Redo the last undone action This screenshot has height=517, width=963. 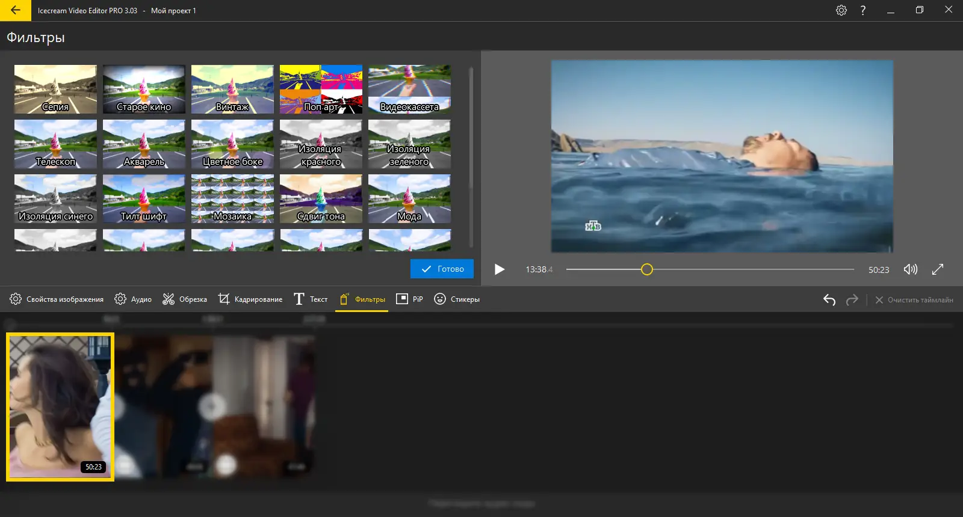coord(852,299)
